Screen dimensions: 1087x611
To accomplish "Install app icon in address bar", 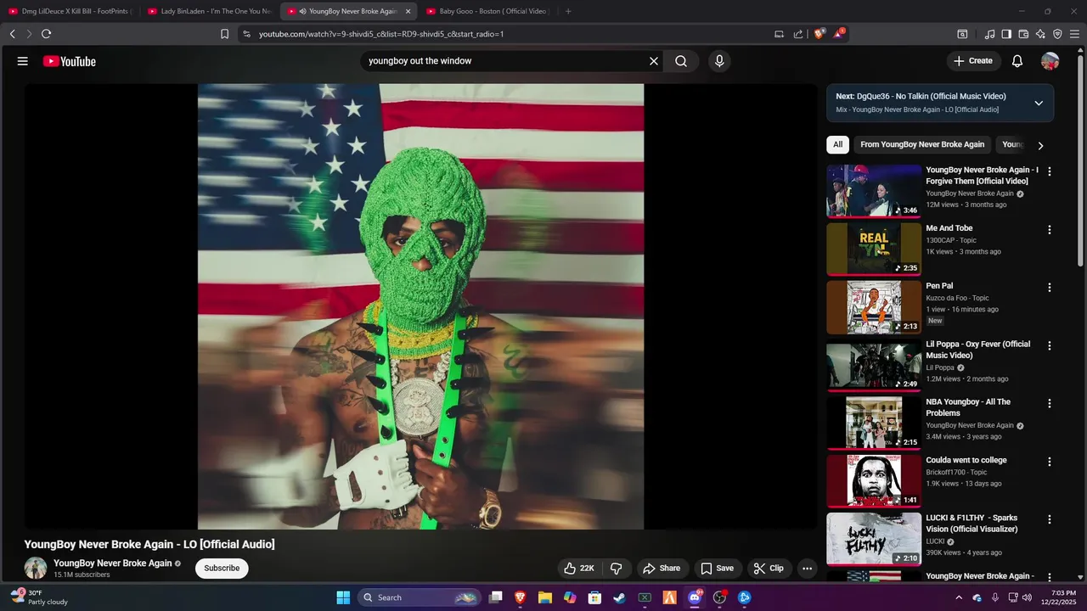I will [779, 34].
